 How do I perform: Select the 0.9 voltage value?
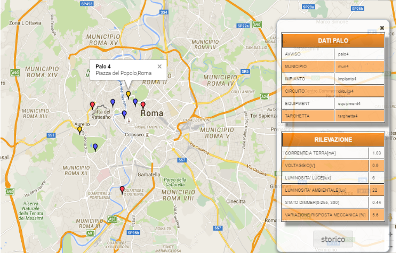coord(377,165)
